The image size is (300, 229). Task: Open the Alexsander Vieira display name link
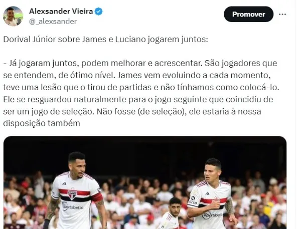click(x=61, y=12)
